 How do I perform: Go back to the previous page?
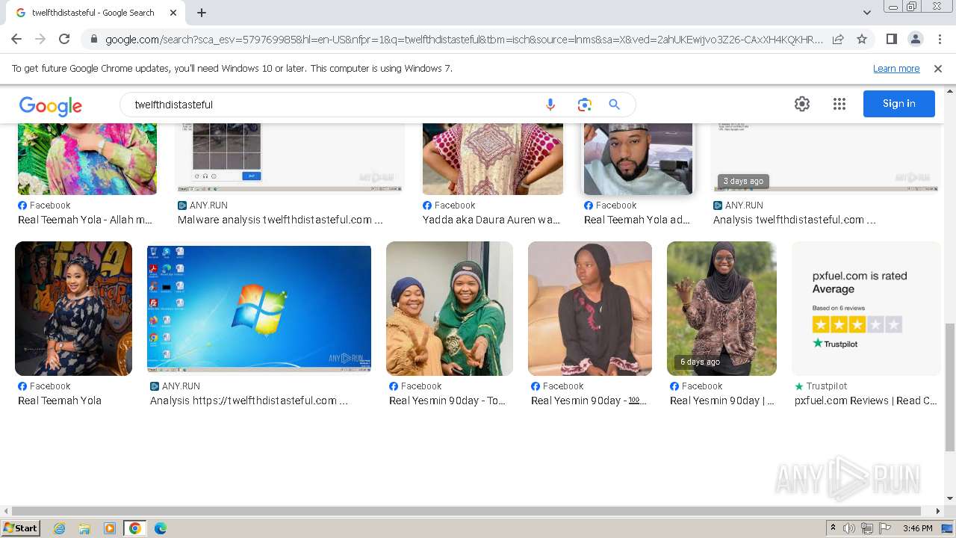[x=16, y=39]
